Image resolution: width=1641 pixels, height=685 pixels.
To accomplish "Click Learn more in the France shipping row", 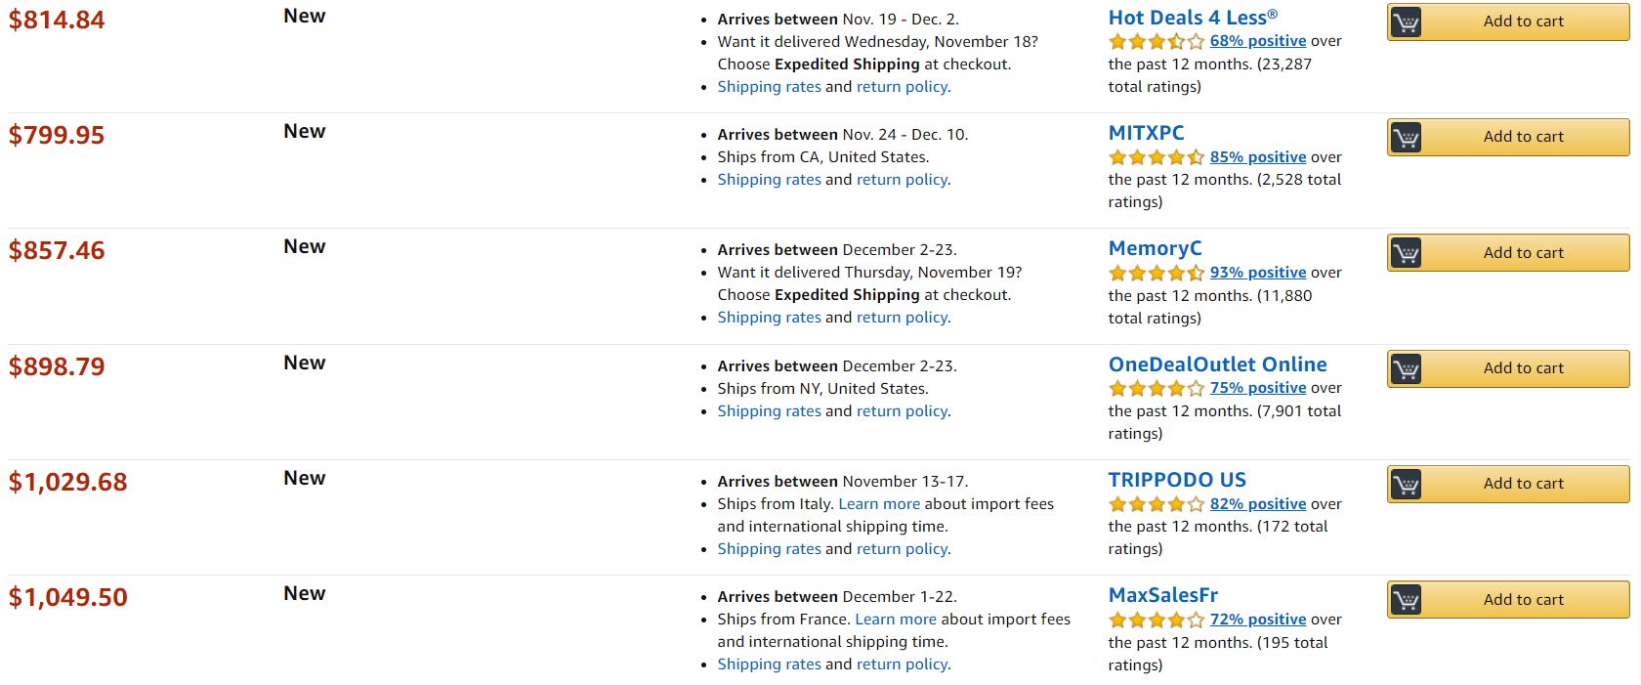I will coord(896,620).
